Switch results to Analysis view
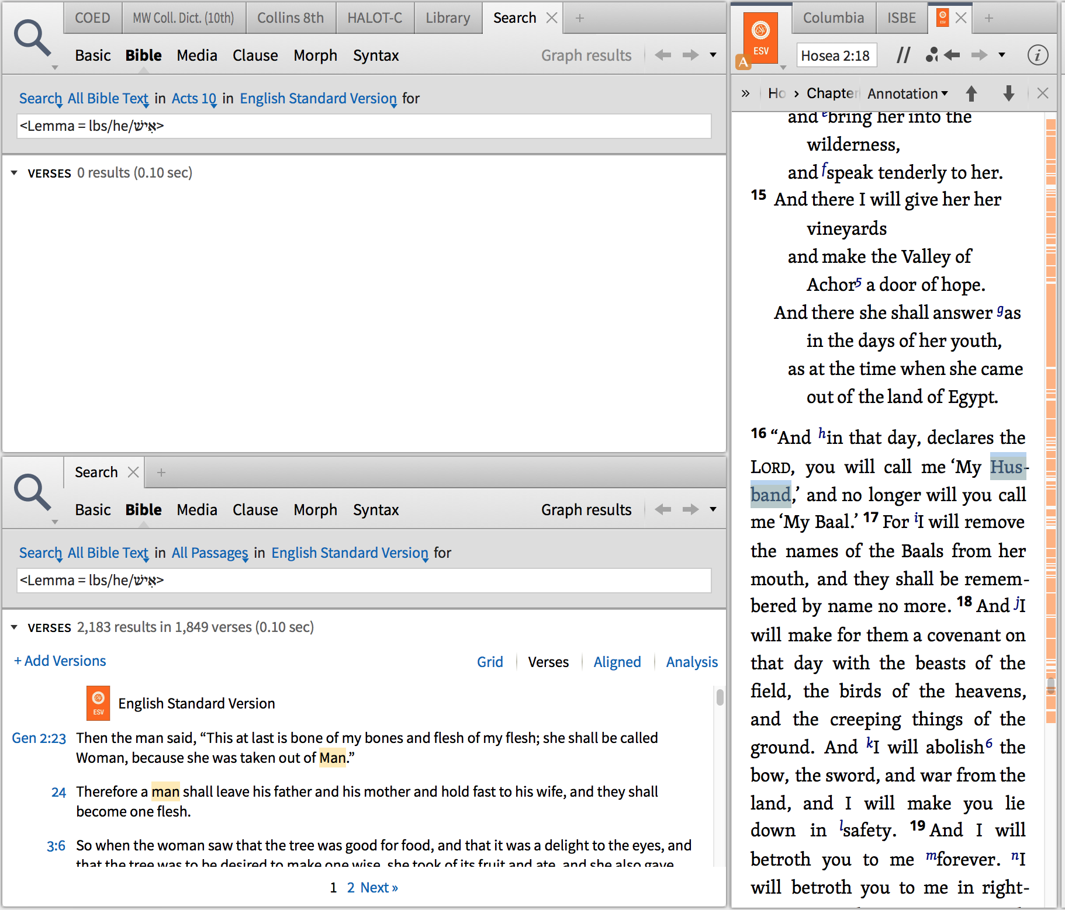1065x910 pixels. [x=692, y=662]
